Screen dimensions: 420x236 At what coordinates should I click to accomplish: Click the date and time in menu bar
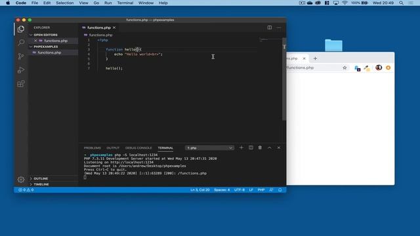point(383,3)
